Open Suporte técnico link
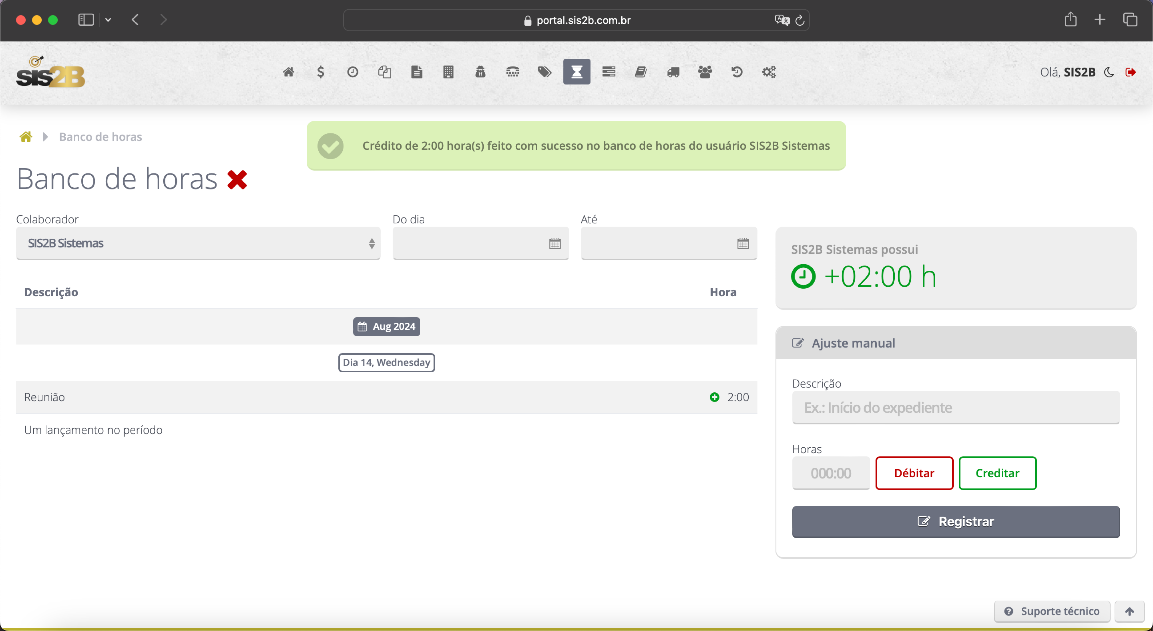 1052,611
